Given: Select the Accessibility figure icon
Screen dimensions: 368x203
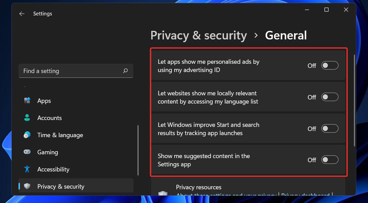Looking at the screenshot, I should [27, 169].
